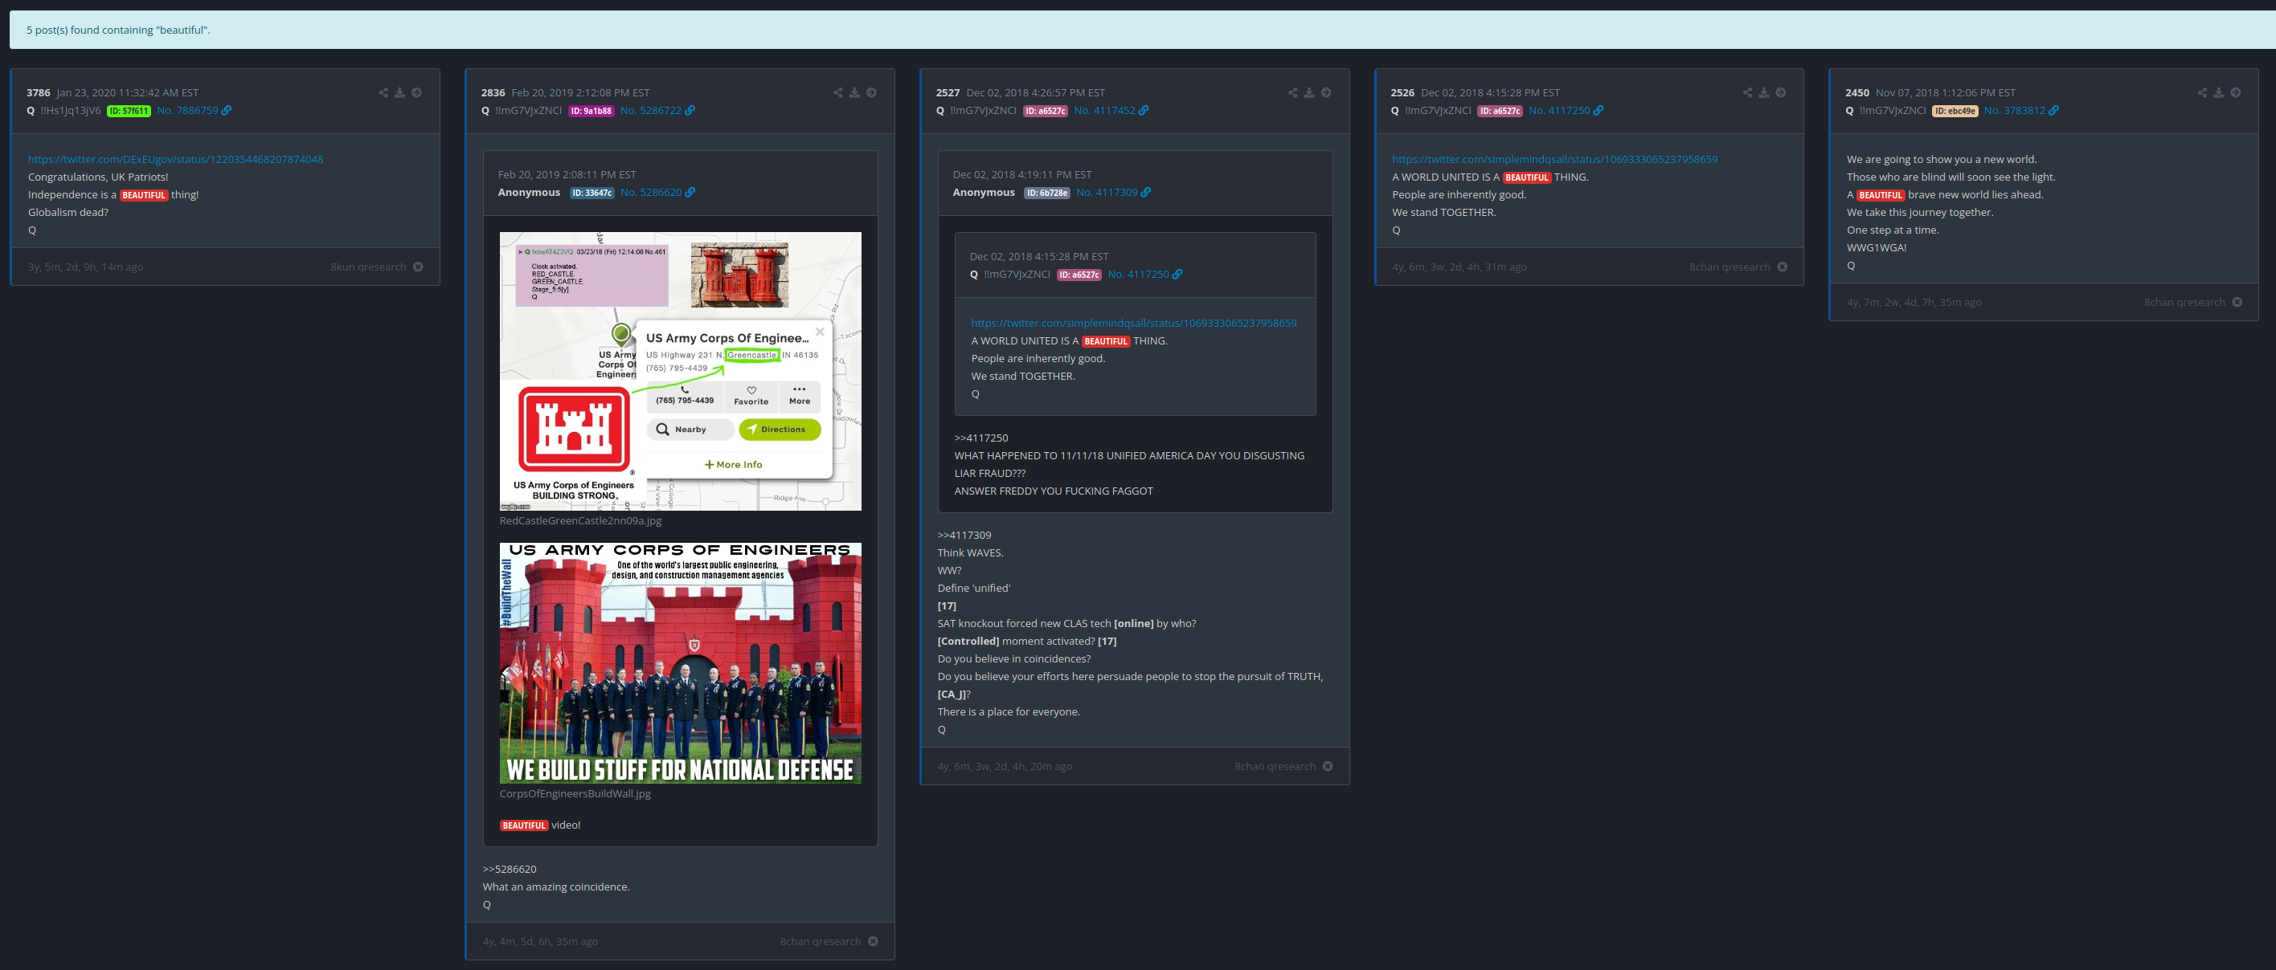The width and height of the screenshot is (2276, 970).
Task: Click highlighted BEAUTIFUL tag before 'video!'
Action: coord(524,826)
